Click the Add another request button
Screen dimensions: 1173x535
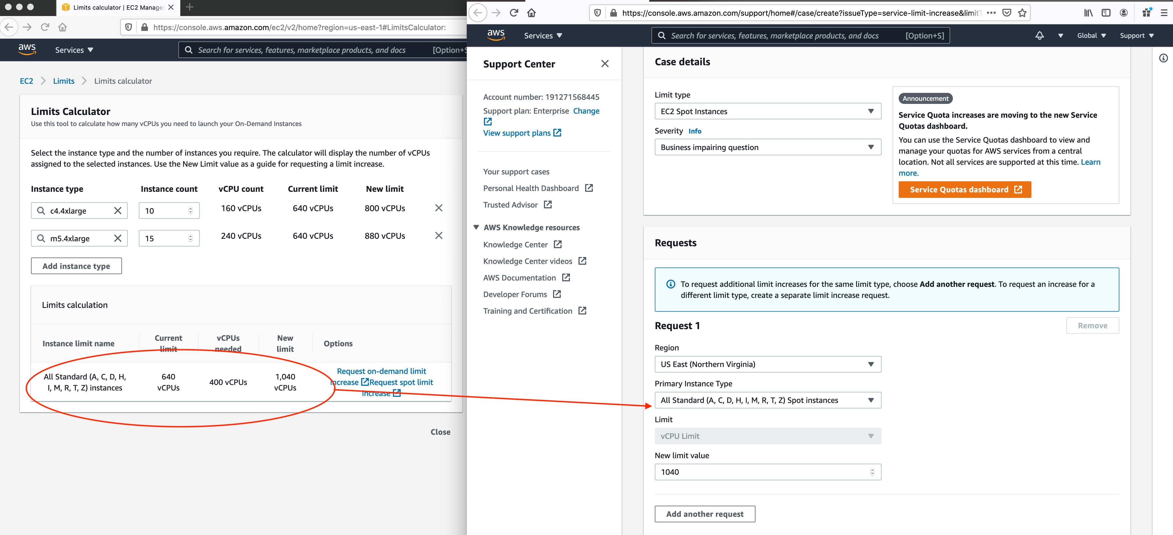click(705, 514)
